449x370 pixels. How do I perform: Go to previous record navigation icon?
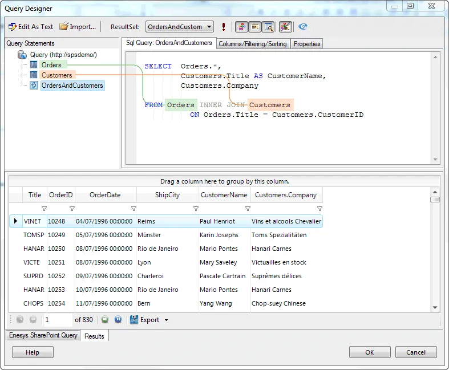coord(33,319)
